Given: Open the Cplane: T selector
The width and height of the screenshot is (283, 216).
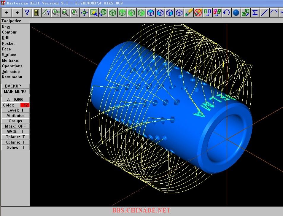Looking at the screenshot, I should pyautogui.click(x=15, y=142).
